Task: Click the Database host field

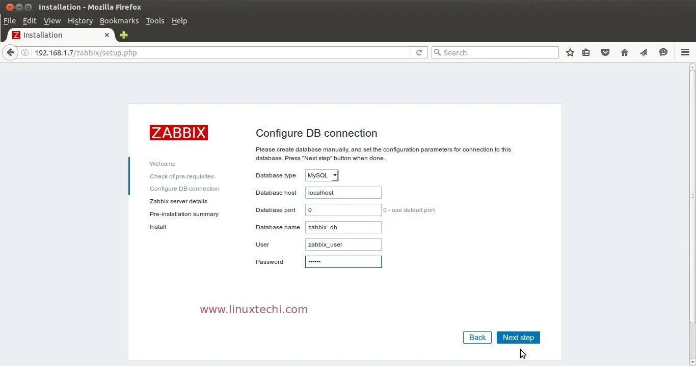Action: pyautogui.click(x=343, y=193)
